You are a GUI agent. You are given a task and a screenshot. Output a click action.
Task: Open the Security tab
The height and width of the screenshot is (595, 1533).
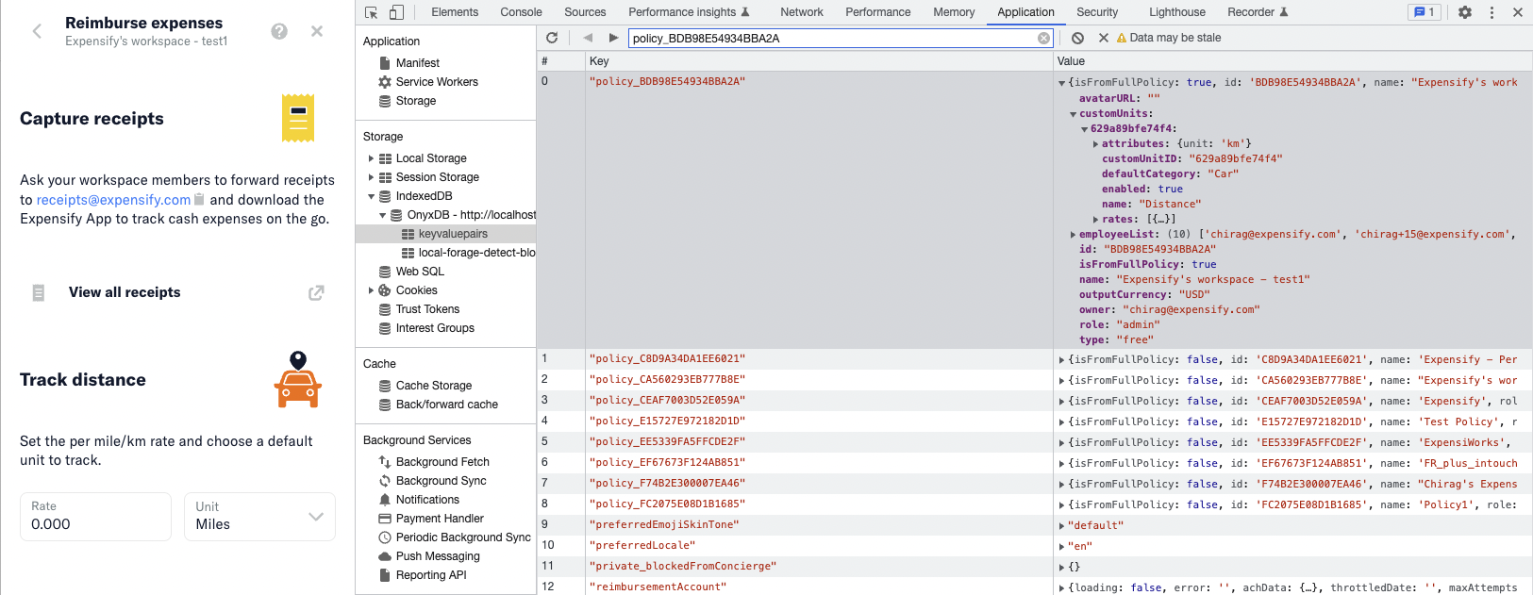click(x=1097, y=12)
